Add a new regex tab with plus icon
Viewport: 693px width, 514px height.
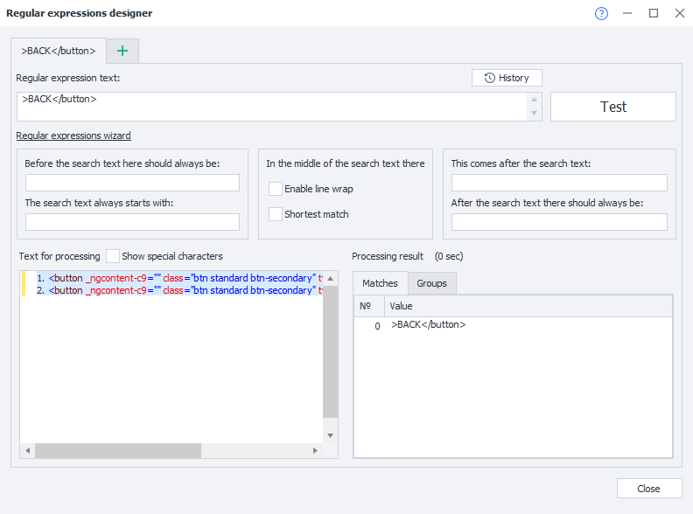coord(122,51)
